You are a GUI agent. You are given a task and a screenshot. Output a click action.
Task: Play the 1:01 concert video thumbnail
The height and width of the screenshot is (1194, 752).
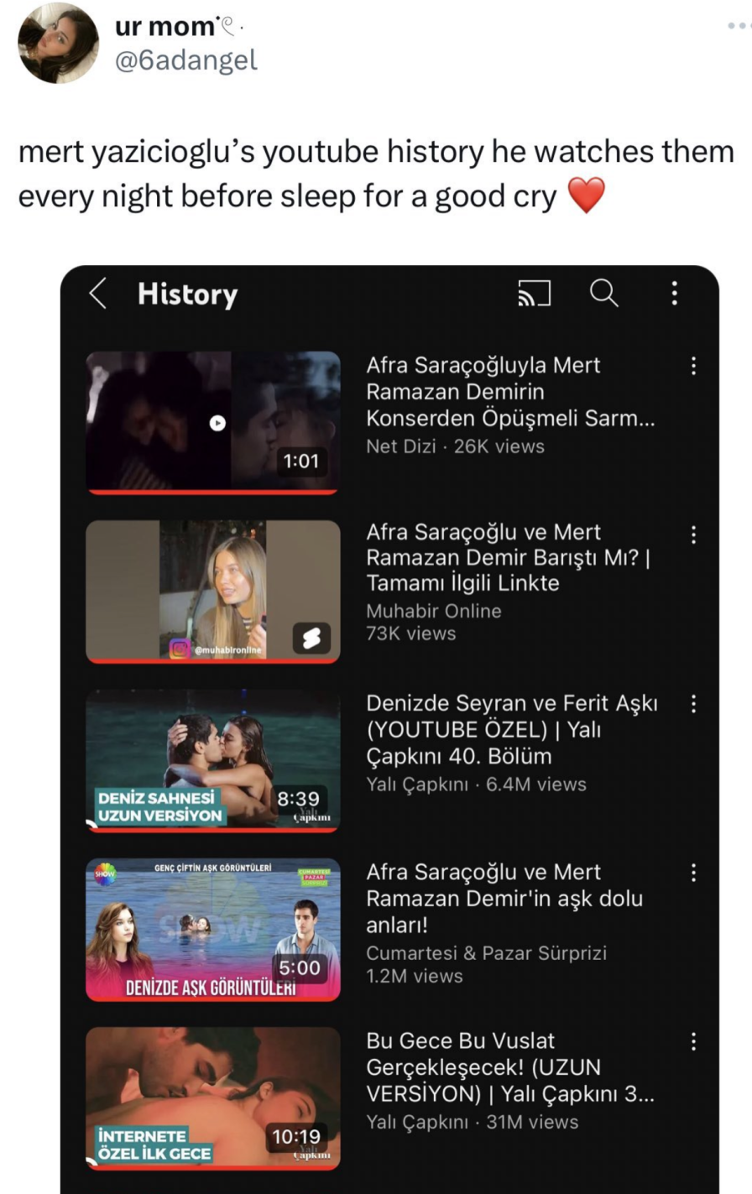(213, 422)
